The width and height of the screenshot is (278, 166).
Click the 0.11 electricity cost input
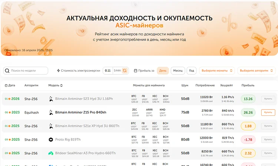[x=108, y=70]
